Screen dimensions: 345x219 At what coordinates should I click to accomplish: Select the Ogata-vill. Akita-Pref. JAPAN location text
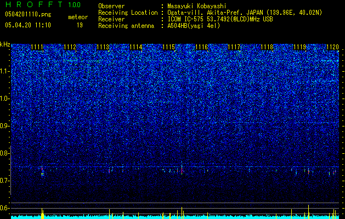tap(245, 13)
